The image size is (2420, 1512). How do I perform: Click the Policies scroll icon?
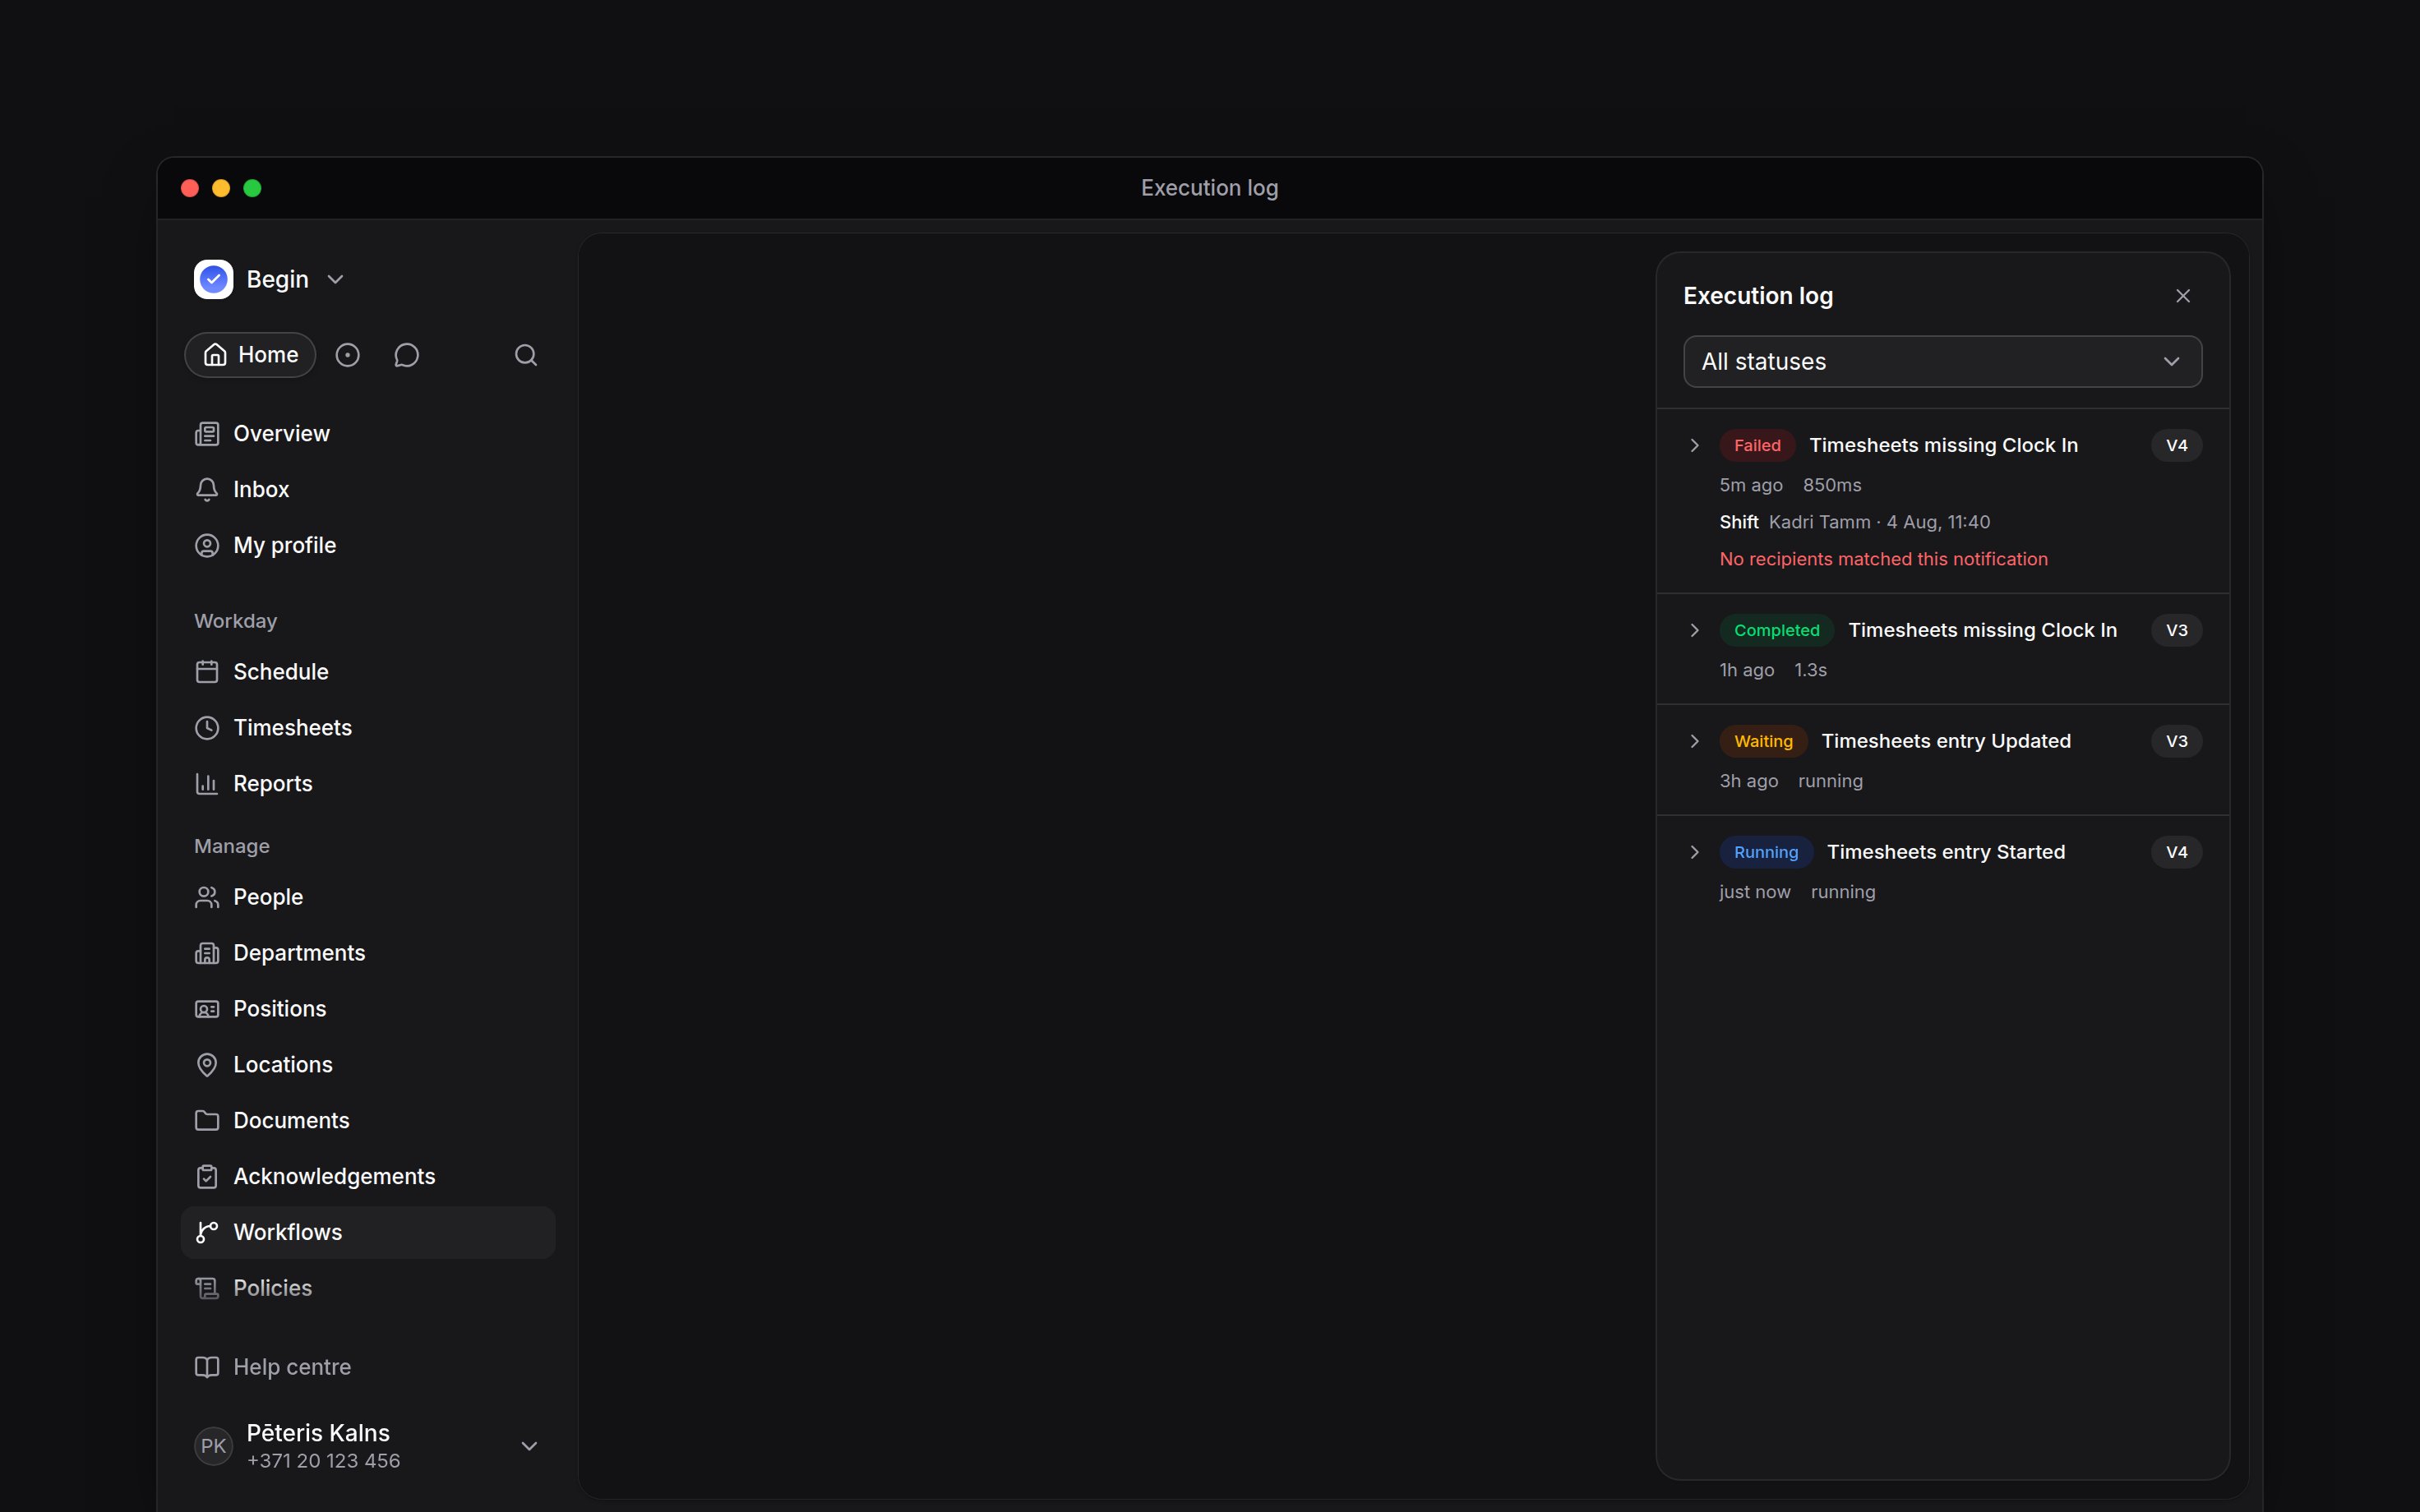[x=207, y=1289]
